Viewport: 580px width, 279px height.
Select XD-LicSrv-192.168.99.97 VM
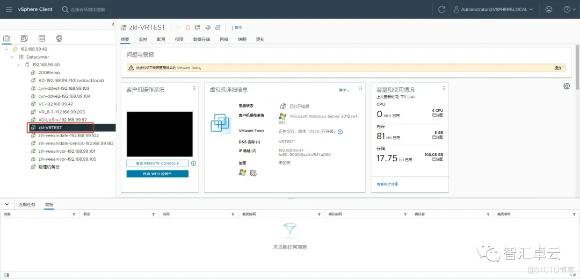click(62, 119)
